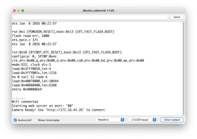Image resolution: width=197 pixels, height=139 pixels.
Task: Click the 'load:0x40080400,len:6388' line
Action: point(34,85)
